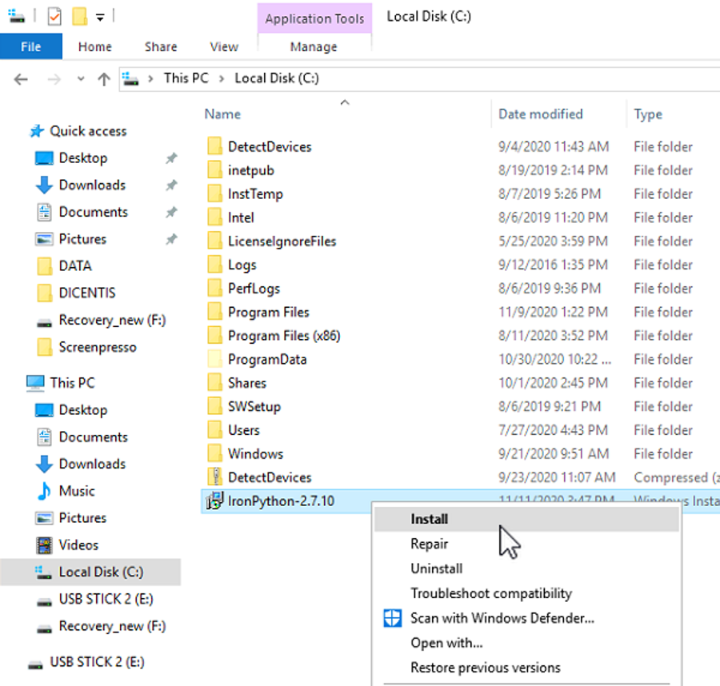Choose Install from the context menu

pos(526,519)
